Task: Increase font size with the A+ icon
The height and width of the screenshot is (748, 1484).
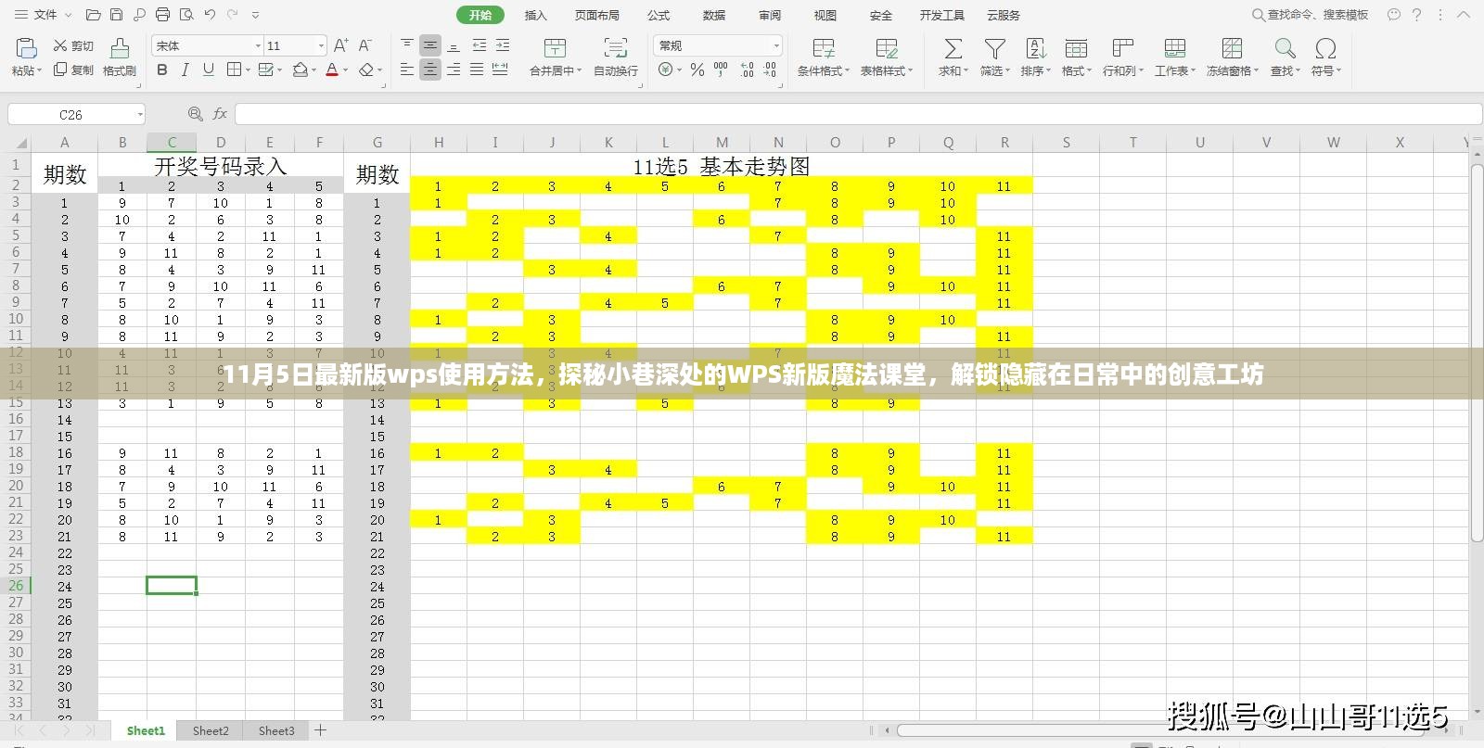Action: 340,45
